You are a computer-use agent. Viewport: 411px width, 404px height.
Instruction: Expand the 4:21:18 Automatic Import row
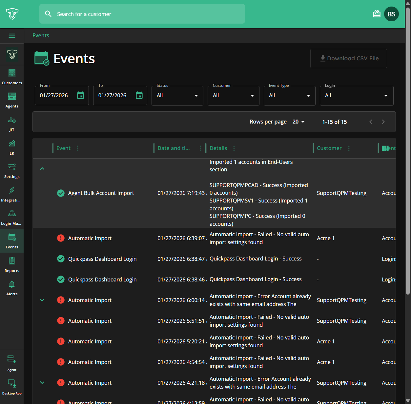[42, 383]
